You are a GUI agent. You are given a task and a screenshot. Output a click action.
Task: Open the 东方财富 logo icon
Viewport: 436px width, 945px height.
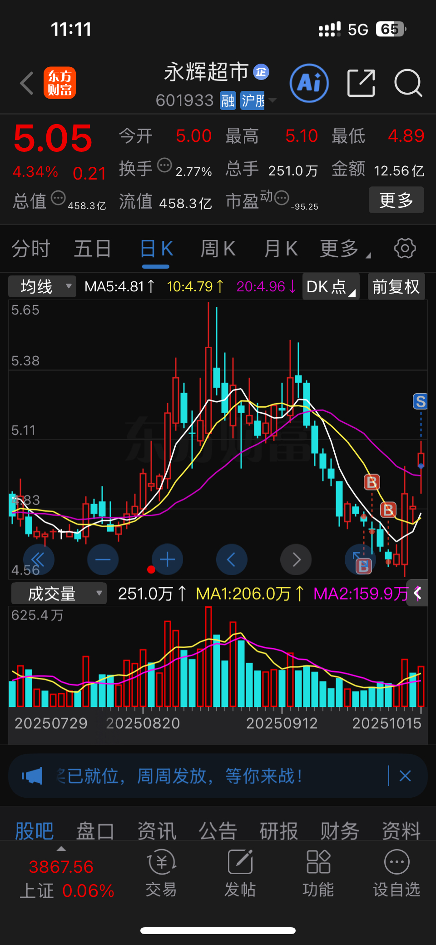[x=59, y=83]
